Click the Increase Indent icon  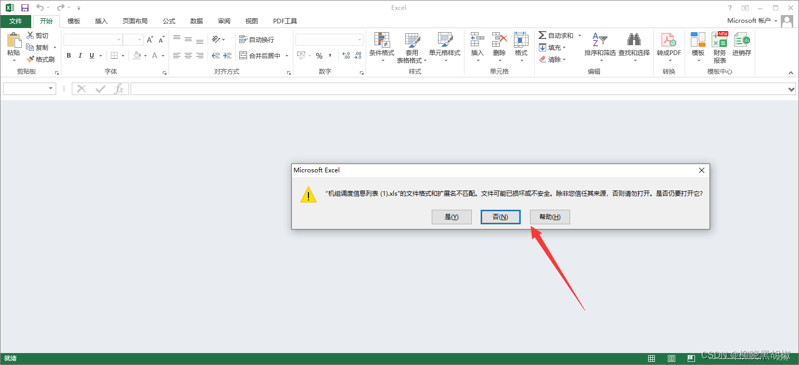pyautogui.click(x=227, y=56)
